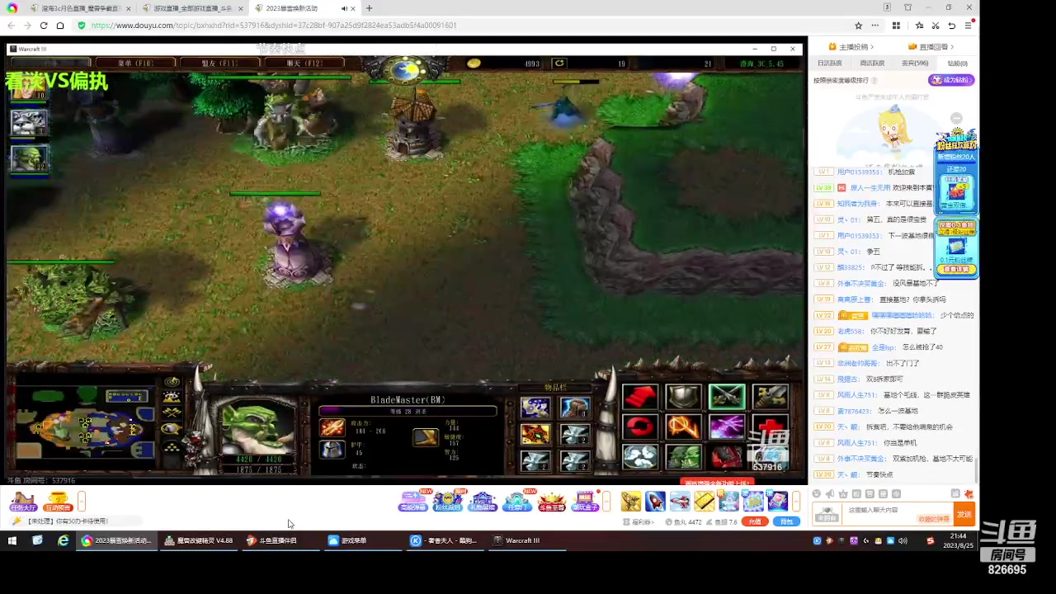
Task: Switch to the daily activity ranking tab
Action: click(x=829, y=64)
